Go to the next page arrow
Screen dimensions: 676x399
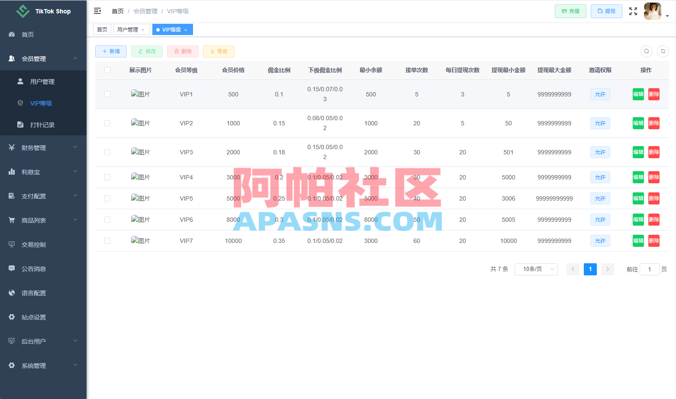tap(608, 269)
